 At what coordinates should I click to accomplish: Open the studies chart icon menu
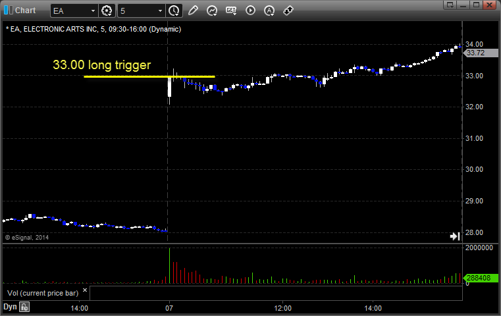click(x=212, y=11)
